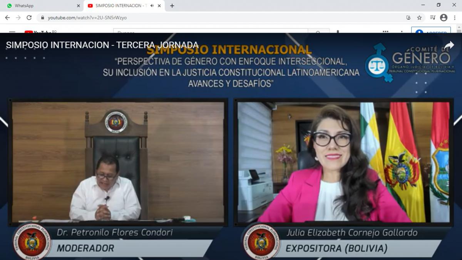Image resolution: width=462 pixels, height=260 pixels.
Task: Click the Acceder sign-in button
Action: 431,31
